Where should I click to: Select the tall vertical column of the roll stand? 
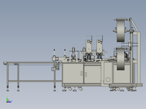point(131,51)
